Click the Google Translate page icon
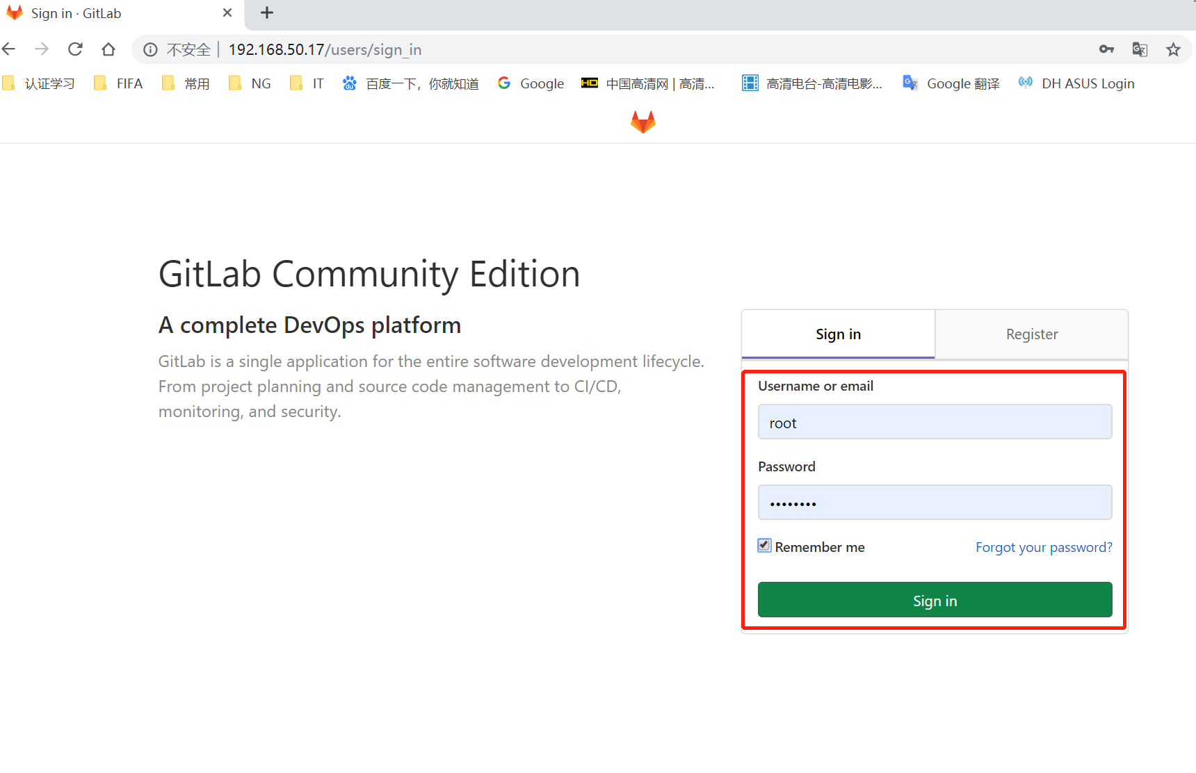Screen dimensions: 1196x773 pyautogui.click(x=1140, y=49)
